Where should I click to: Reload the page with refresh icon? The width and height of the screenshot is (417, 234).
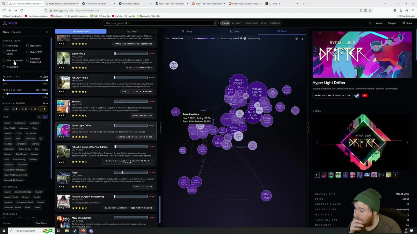[x=22, y=10]
